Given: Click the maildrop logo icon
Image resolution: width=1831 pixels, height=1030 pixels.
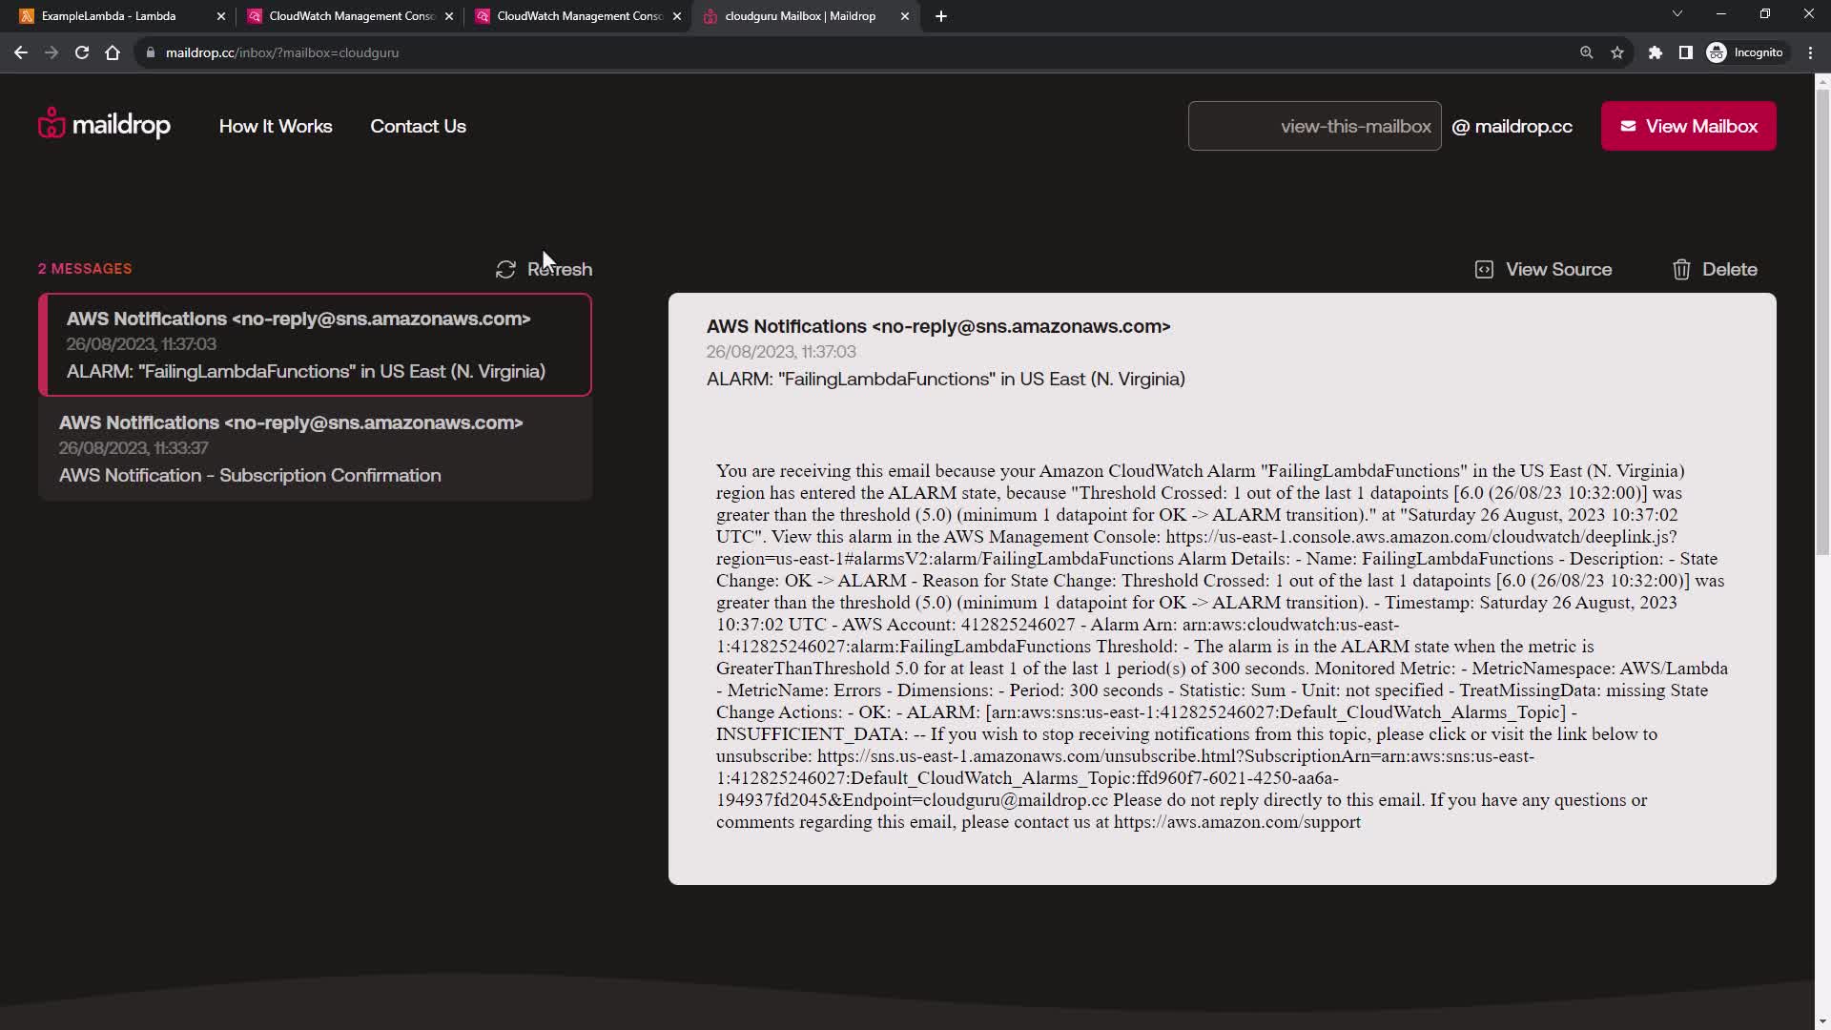Looking at the screenshot, I should (51, 124).
